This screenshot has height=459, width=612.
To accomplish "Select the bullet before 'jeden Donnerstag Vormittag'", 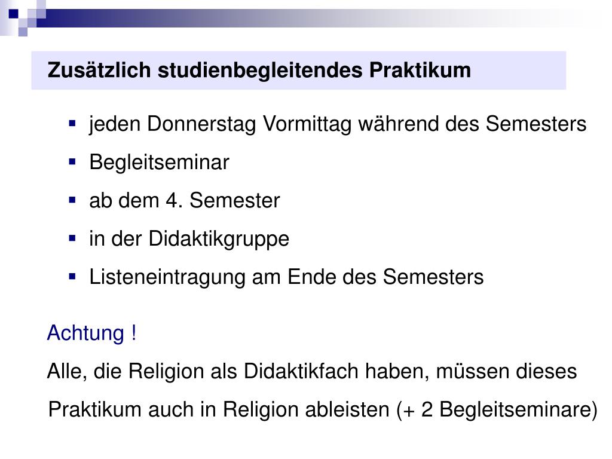I will tap(72, 124).
